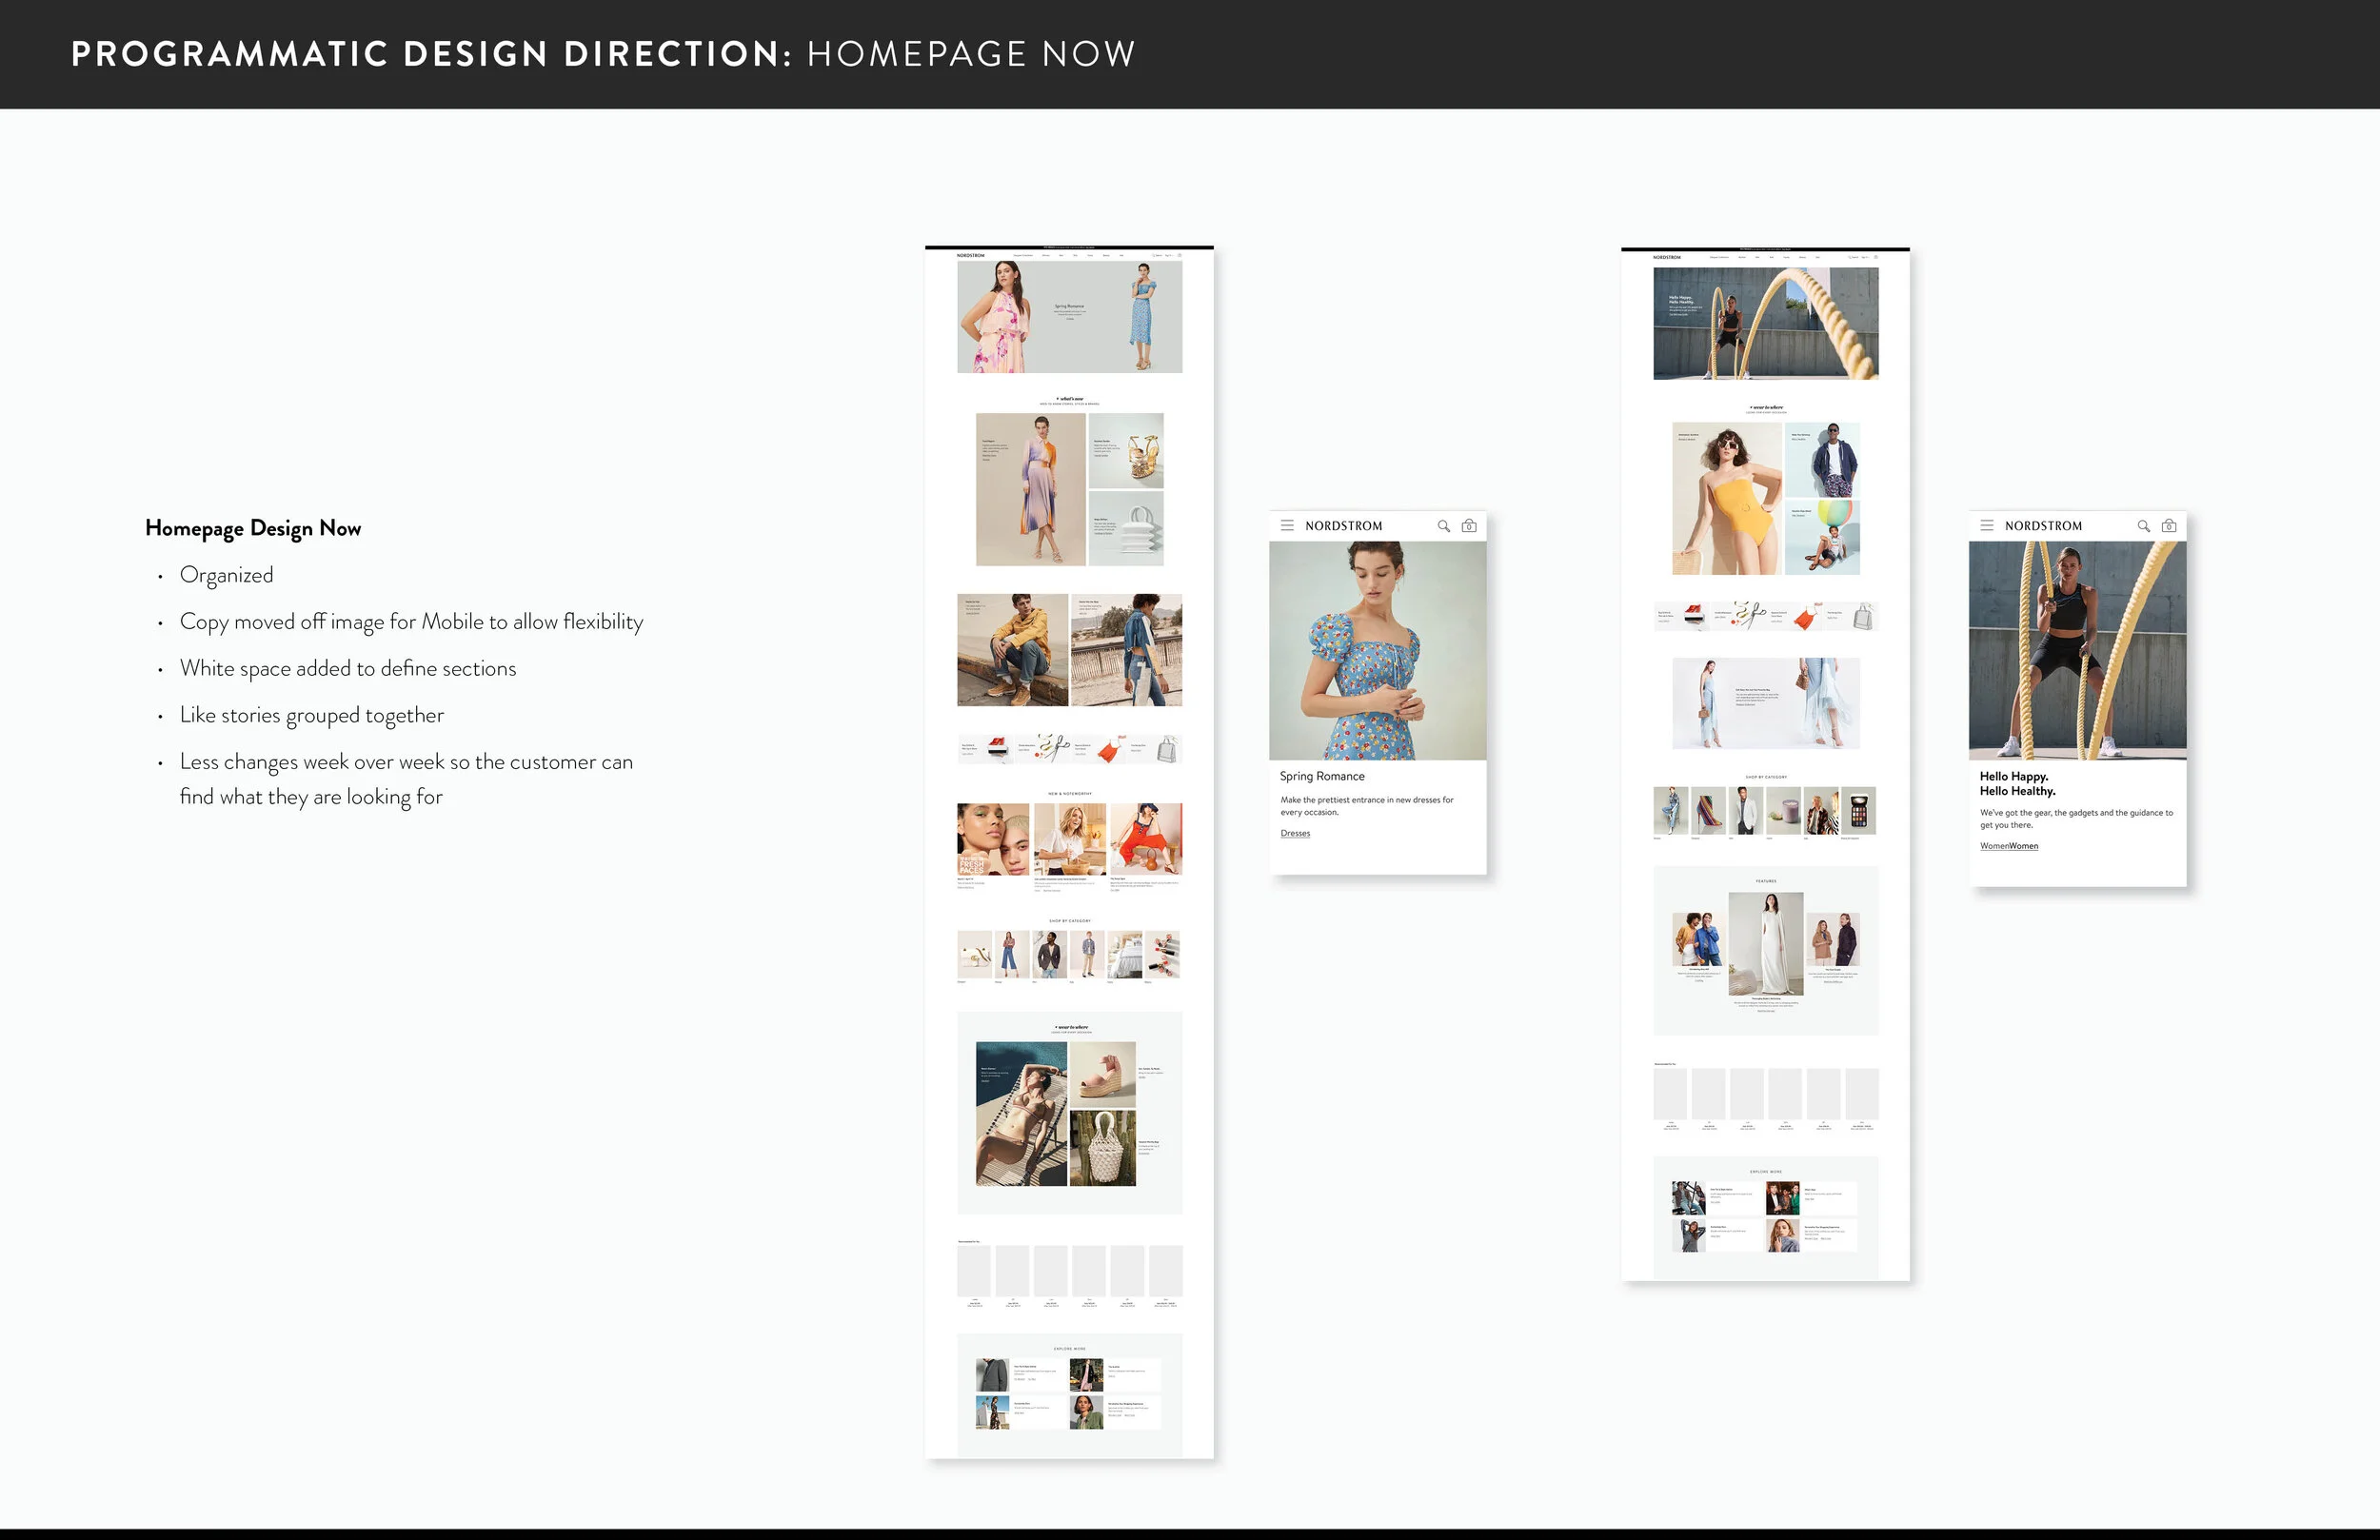
Task: Tap the search magnifier in the Spring Romance mobile header
Action: coord(1442,526)
